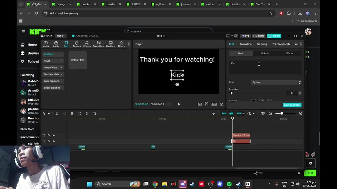The width and height of the screenshot is (337, 189).
Task: Select the Effects sub-tab in inspector
Action: pyautogui.click(x=289, y=53)
